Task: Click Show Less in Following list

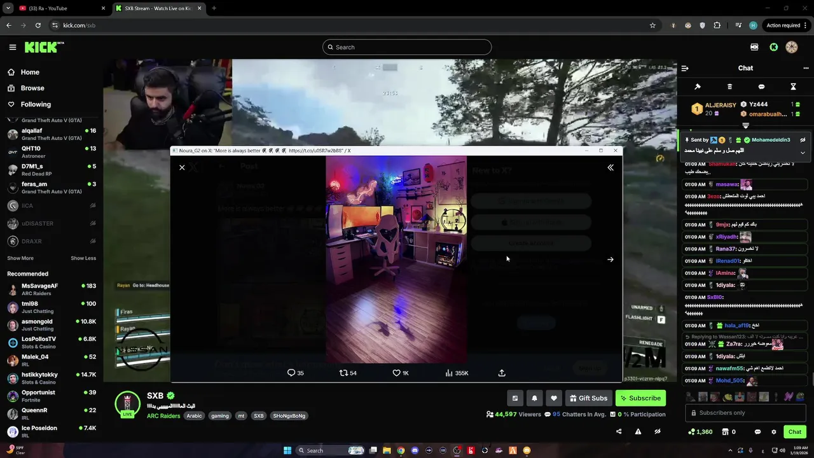Action: [x=83, y=258]
